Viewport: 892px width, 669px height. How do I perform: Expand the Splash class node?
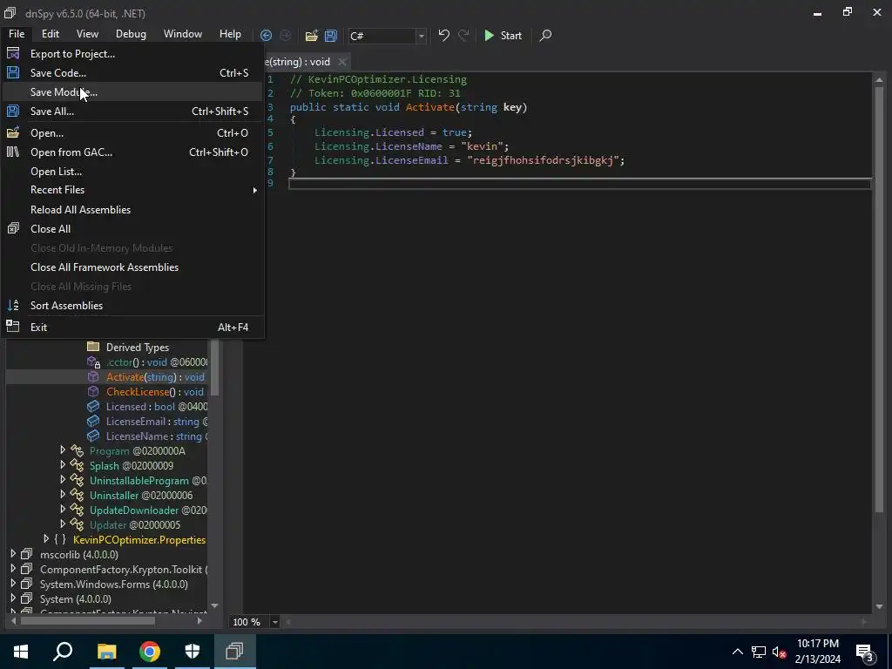click(x=63, y=465)
